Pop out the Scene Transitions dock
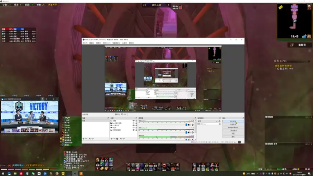 coord(220,118)
